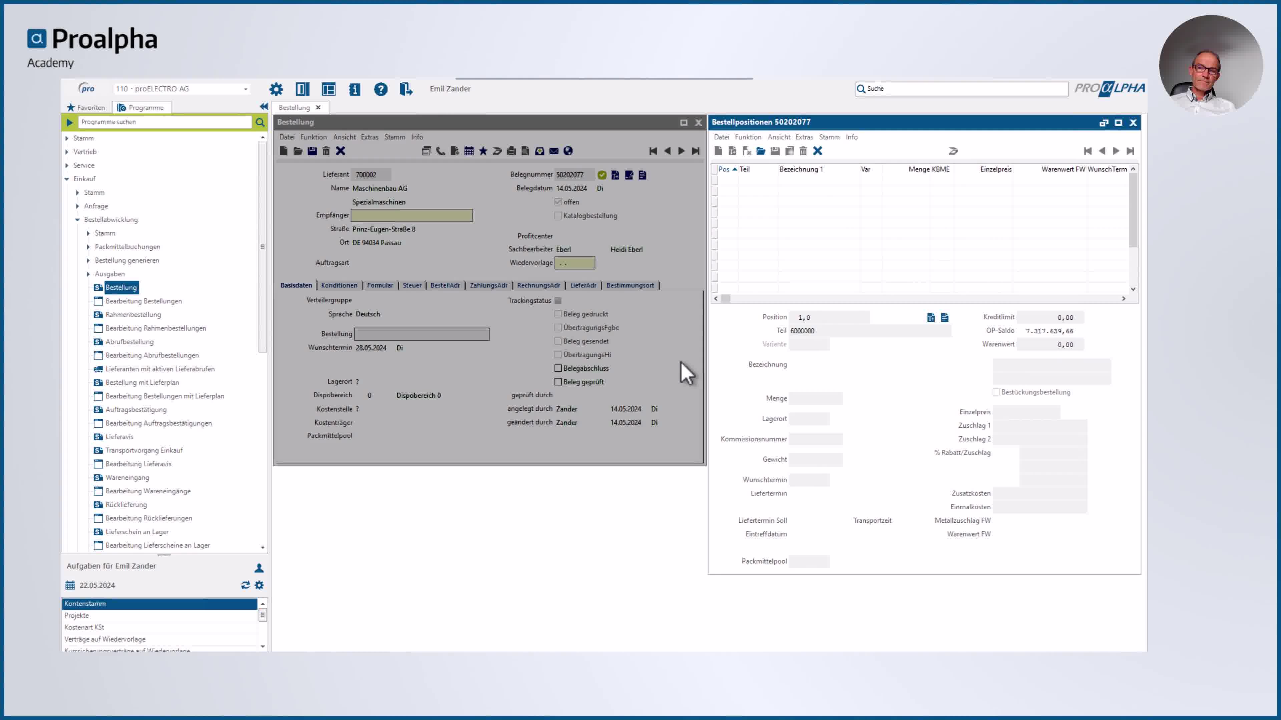This screenshot has width=1281, height=720.
Task: Click new position icon in Bestellpositionen toolbar
Action: (718, 151)
